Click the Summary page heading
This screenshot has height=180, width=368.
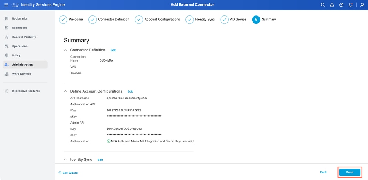tap(76, 40)
